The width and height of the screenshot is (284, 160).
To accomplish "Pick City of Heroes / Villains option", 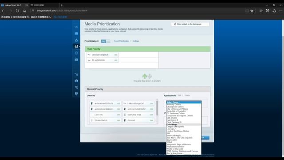I will coord(183,109).
